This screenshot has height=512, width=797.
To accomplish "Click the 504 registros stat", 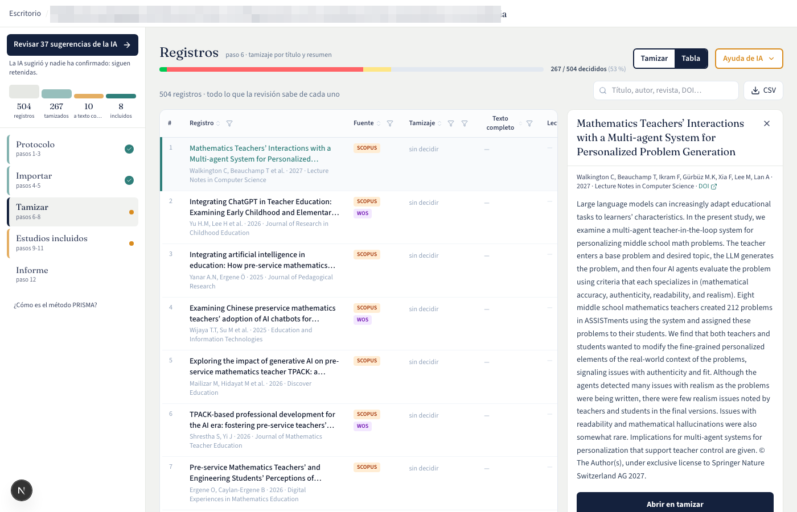I will [x=24, y=102].
